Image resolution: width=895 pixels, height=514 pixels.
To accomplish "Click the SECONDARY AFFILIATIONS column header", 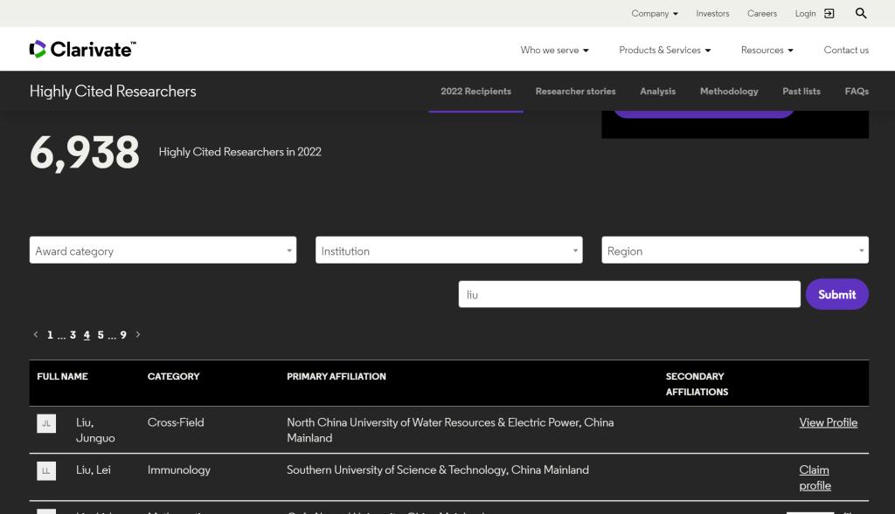I will pos(697,384).
